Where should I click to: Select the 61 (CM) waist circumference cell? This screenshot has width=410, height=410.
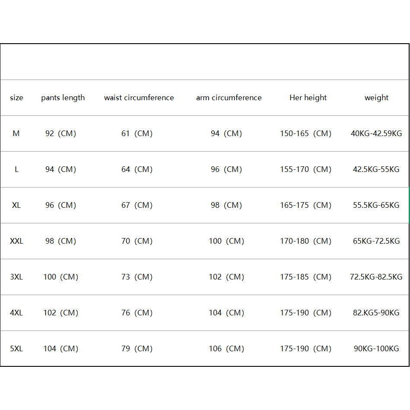click(137, 133)
